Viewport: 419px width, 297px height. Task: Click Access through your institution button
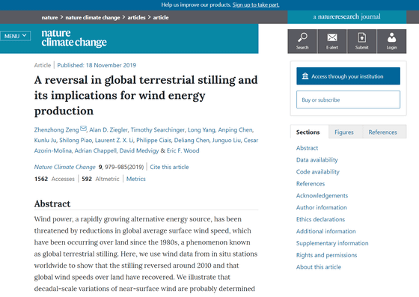point(348,76)
